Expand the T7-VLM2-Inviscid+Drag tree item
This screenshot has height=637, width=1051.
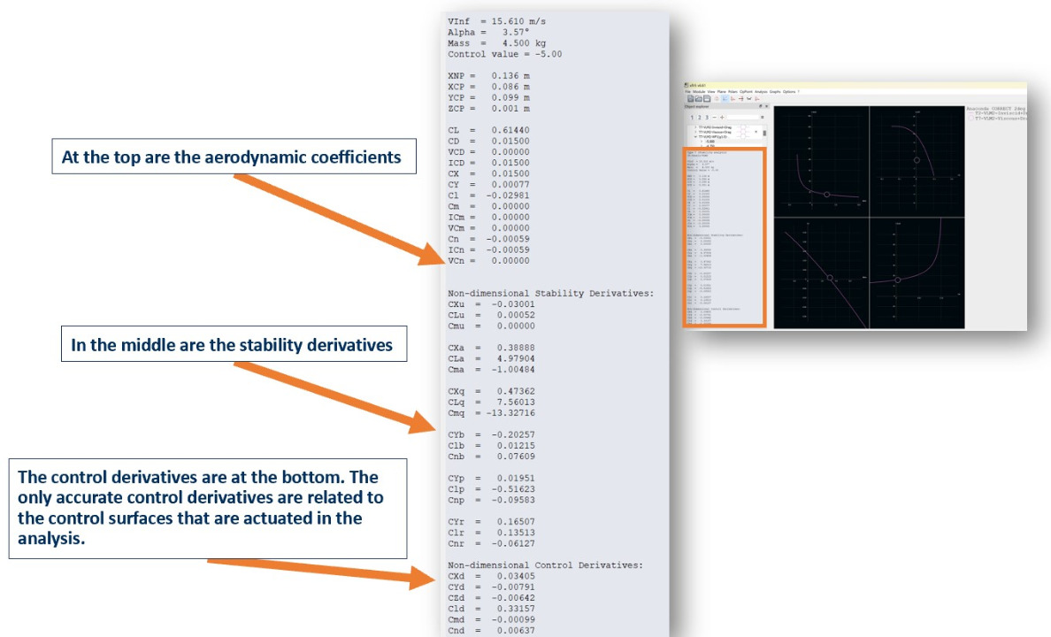coord(694,127)
